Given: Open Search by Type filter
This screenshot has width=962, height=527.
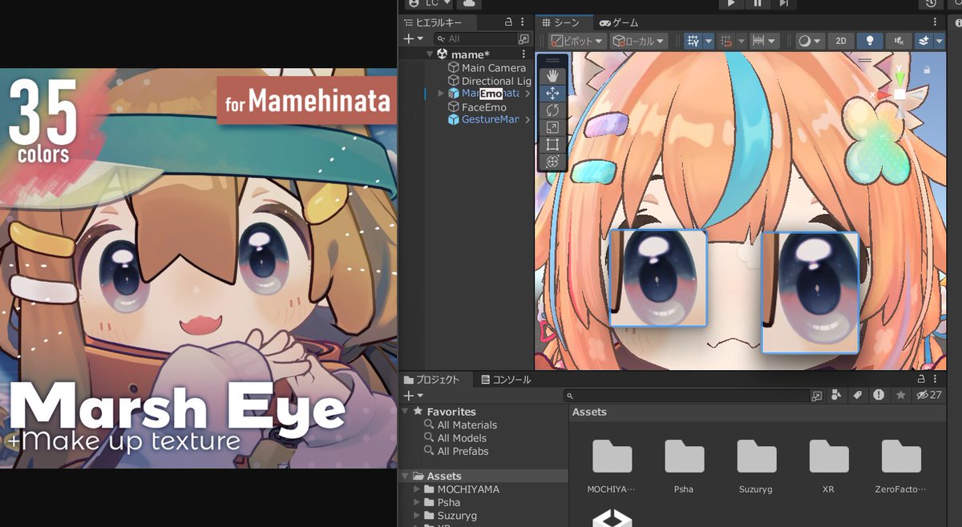Looking at the screenshot, I should [x=837, y=396].
